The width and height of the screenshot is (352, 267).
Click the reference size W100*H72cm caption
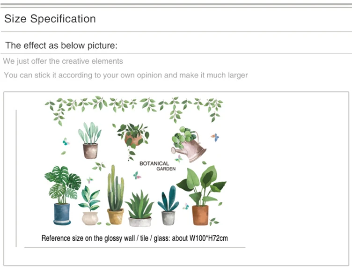pos(135,238)
